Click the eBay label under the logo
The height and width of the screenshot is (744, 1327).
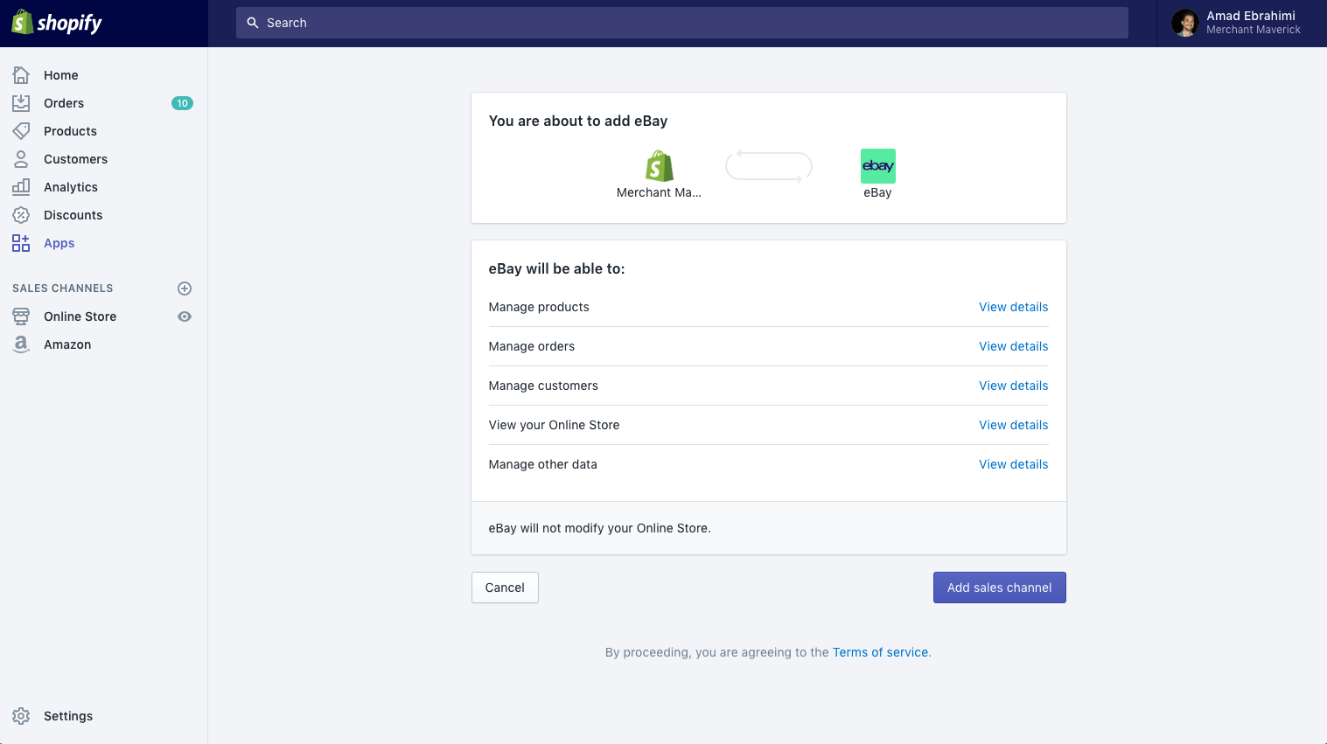[x=877, y=192]
